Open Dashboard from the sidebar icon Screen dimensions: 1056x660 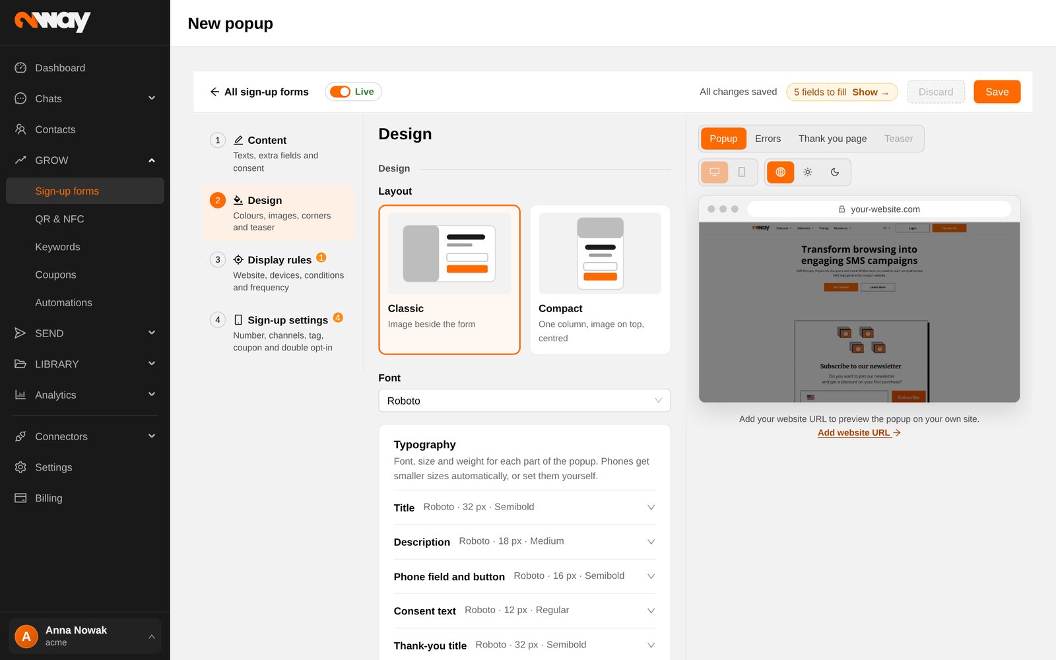pos(20,67)
